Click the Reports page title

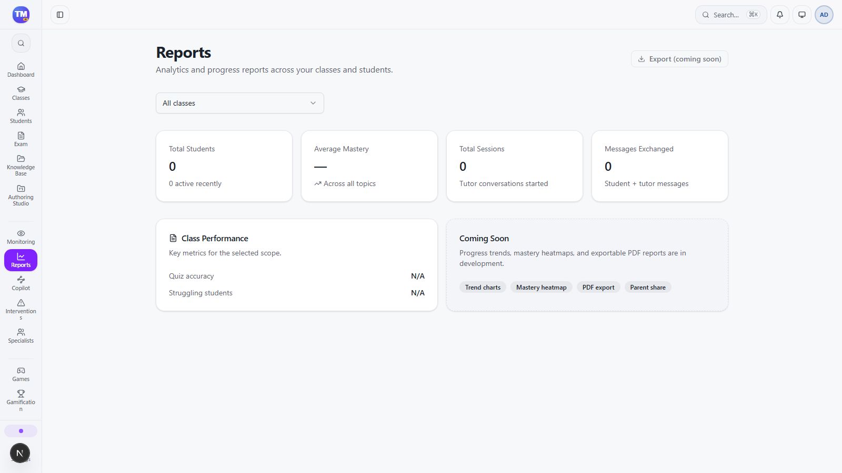pos(184,53)
